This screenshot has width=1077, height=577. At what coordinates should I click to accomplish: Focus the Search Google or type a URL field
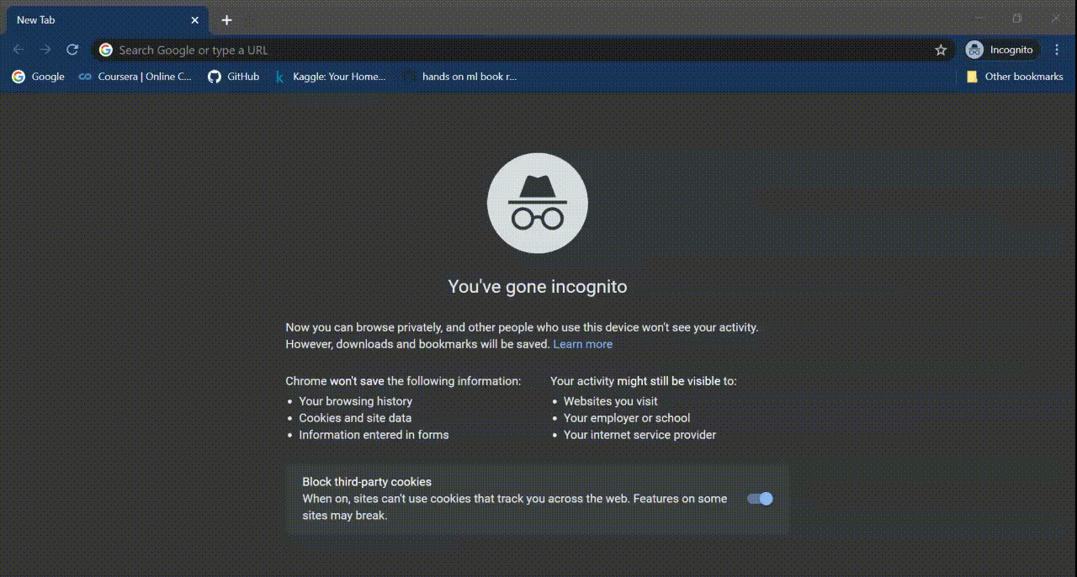(x=505, y=50)
